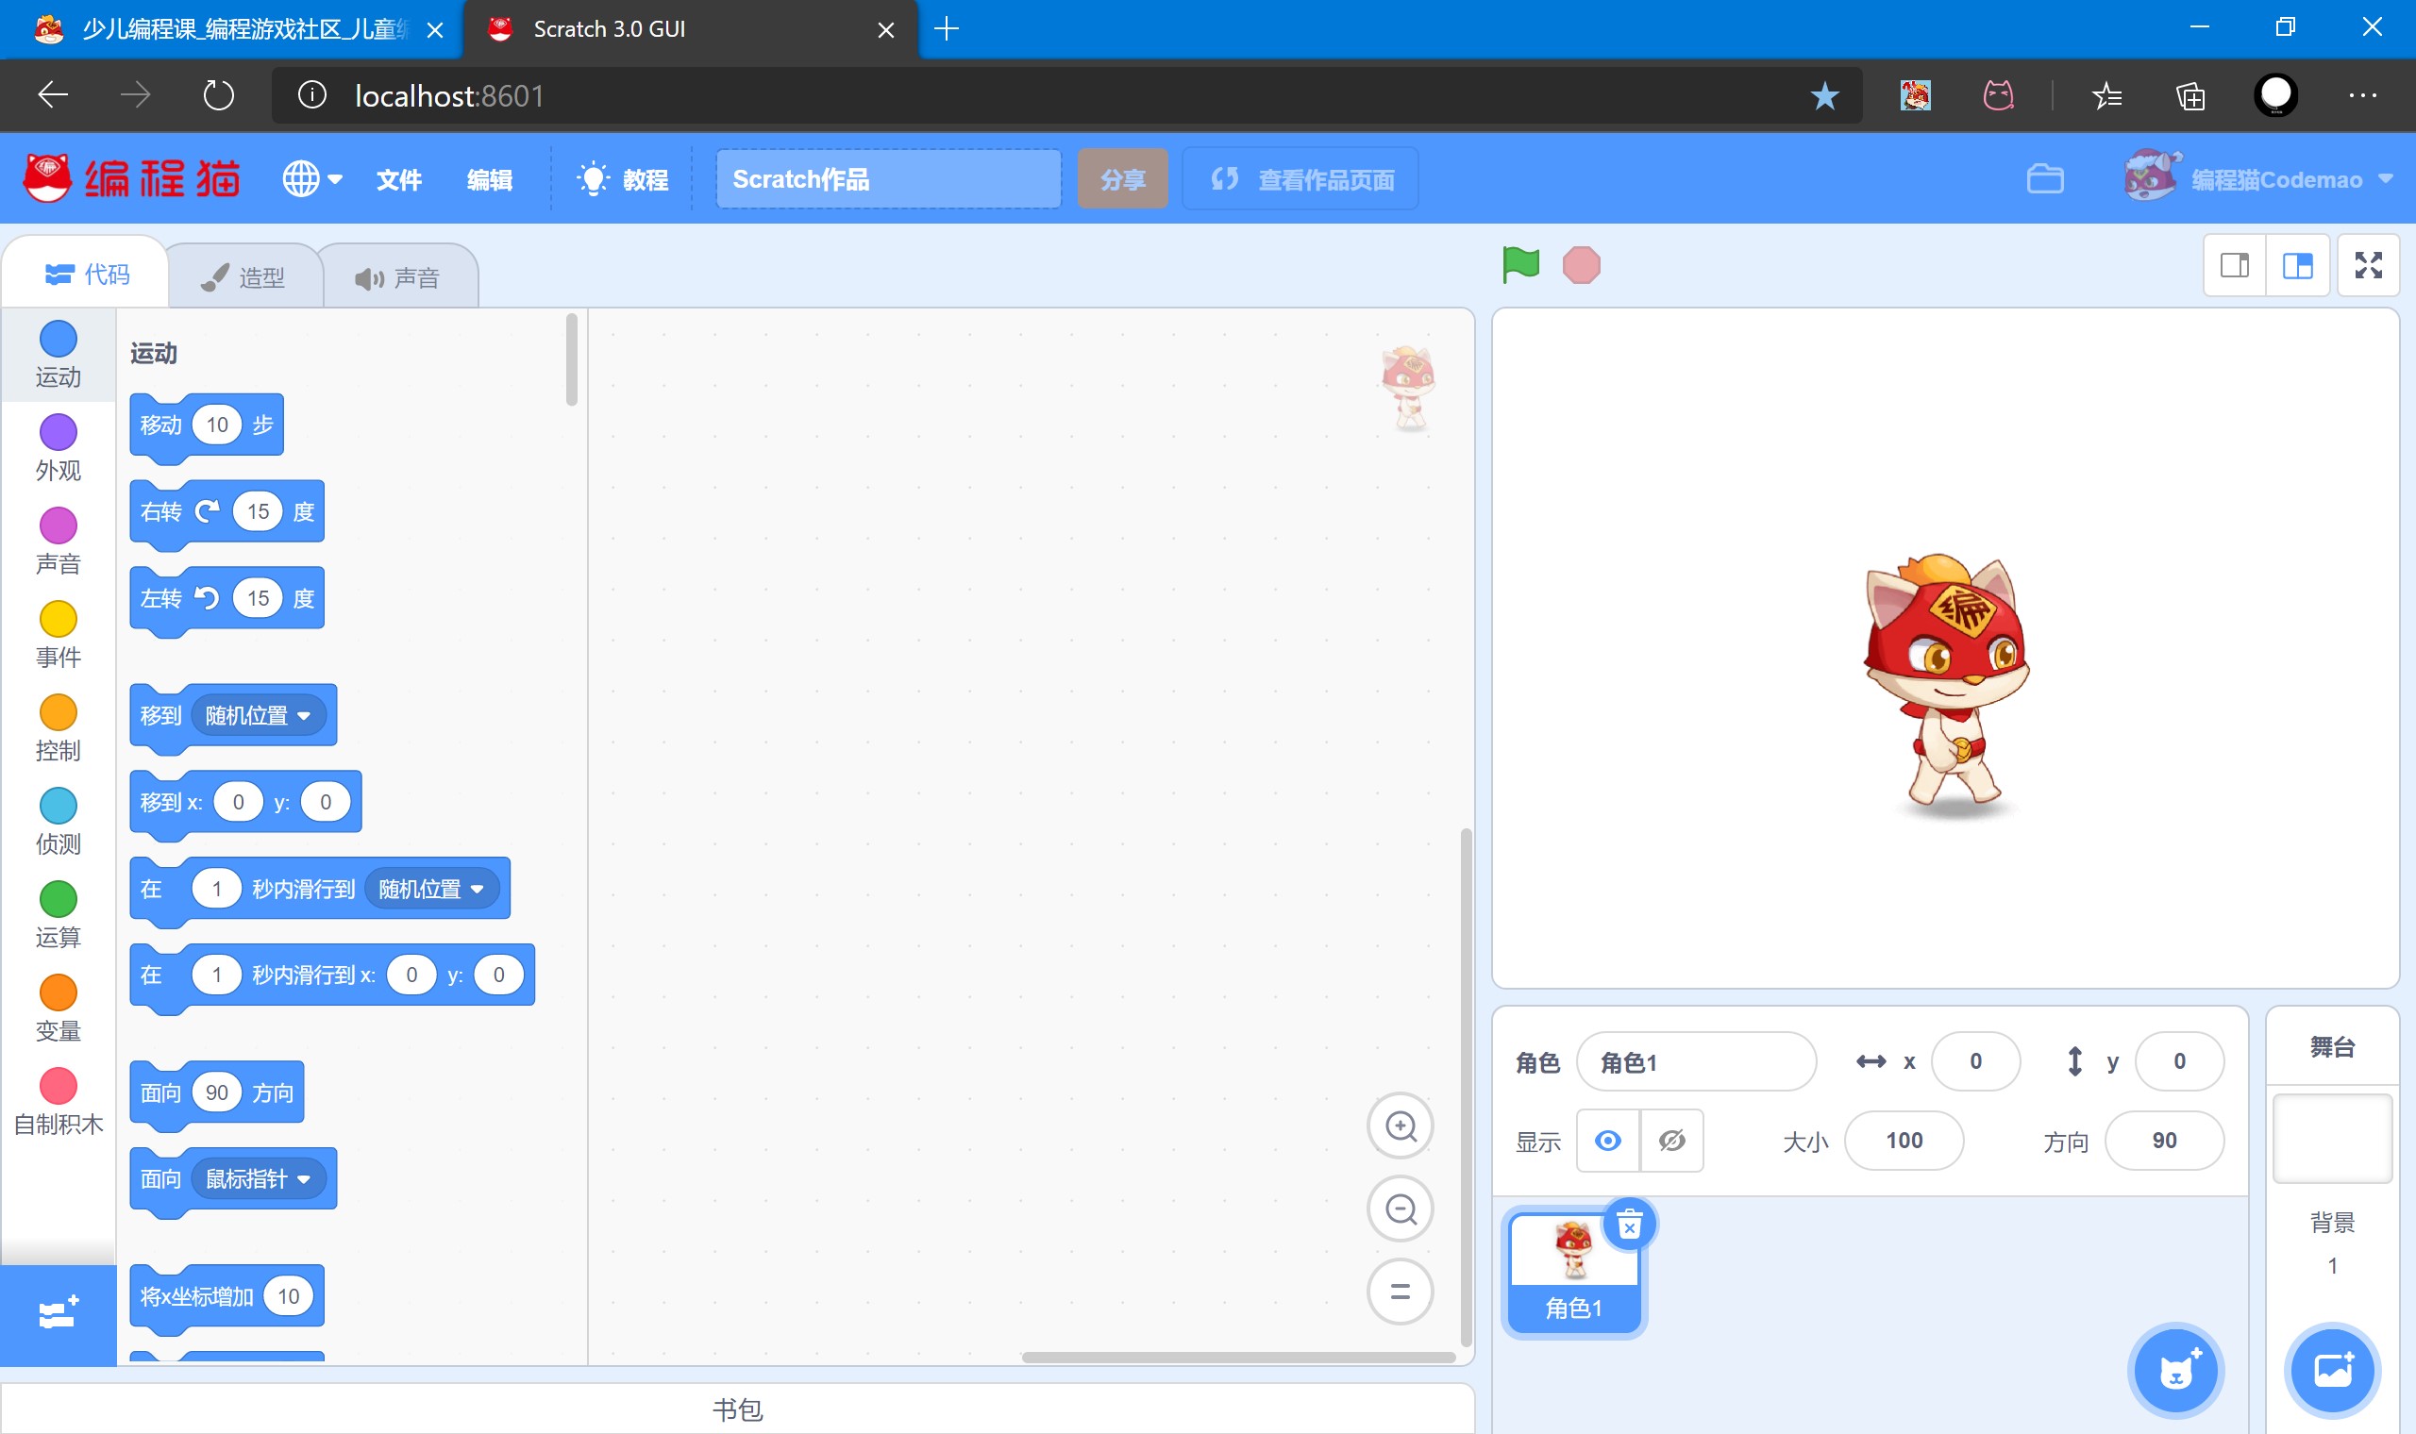Viewport: 2416px width, 1434px height.
Task: Switch to the 代码 tab
Action: tap(87, 275)
